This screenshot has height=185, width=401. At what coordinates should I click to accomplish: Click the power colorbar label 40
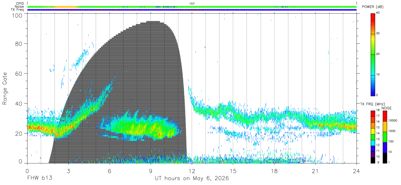[378, 13]
